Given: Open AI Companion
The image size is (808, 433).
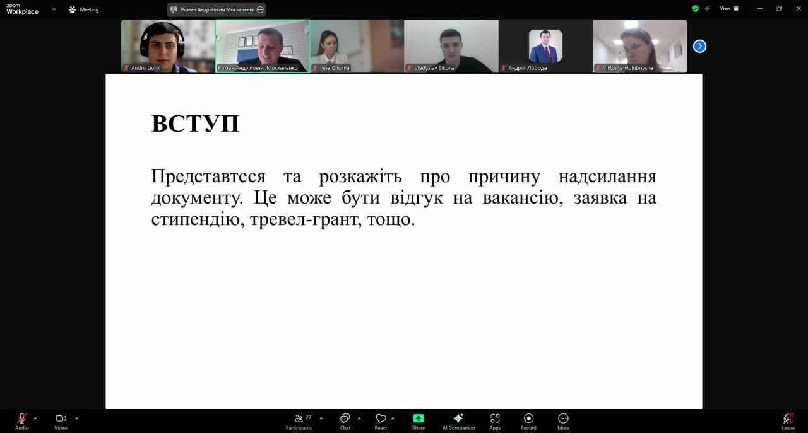Looking at the screenshot, I should pyautogui.click(x=458, y=421).
